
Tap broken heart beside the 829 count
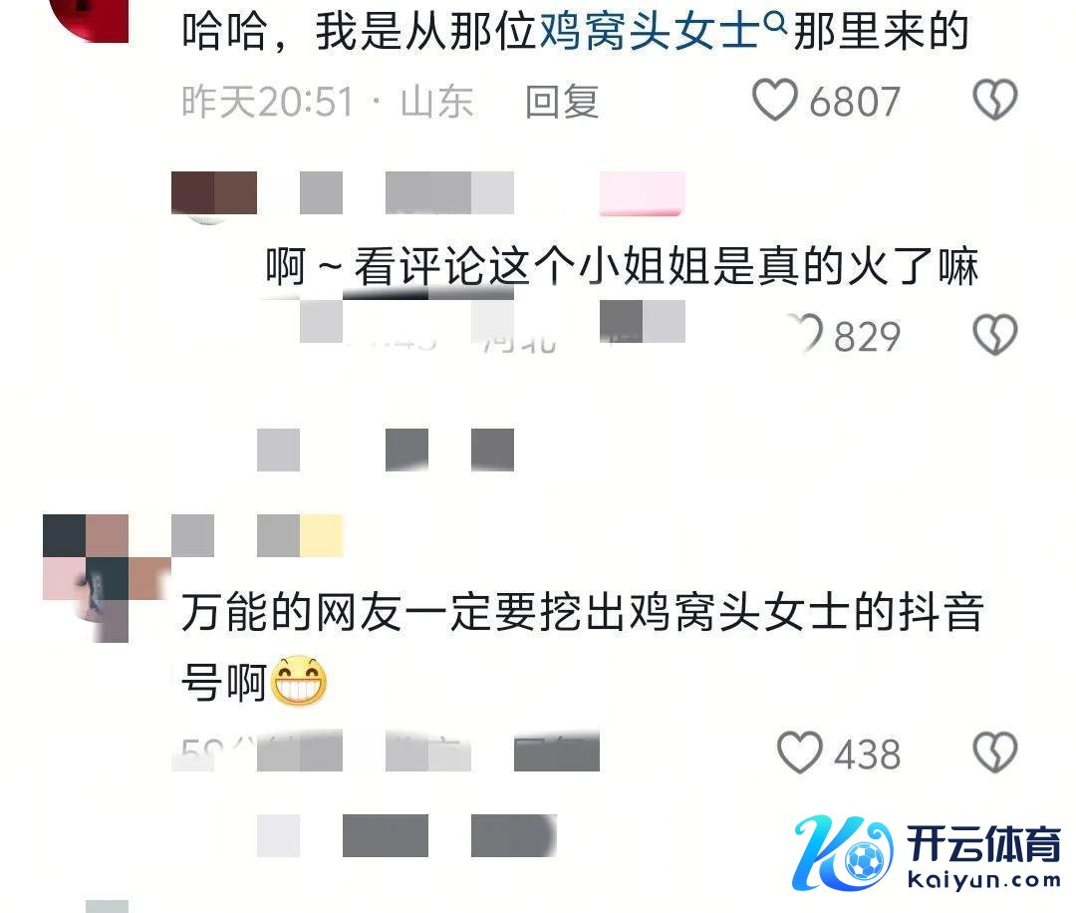click(x=995, y=335)
